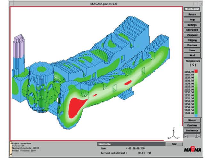Image resolution: width=212 pixels, height=158 pixels.
Task: Click the Manual button
Action: (192, 120)
